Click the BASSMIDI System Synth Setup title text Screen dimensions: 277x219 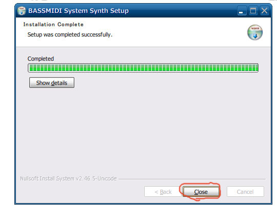[x=78, y=11]
